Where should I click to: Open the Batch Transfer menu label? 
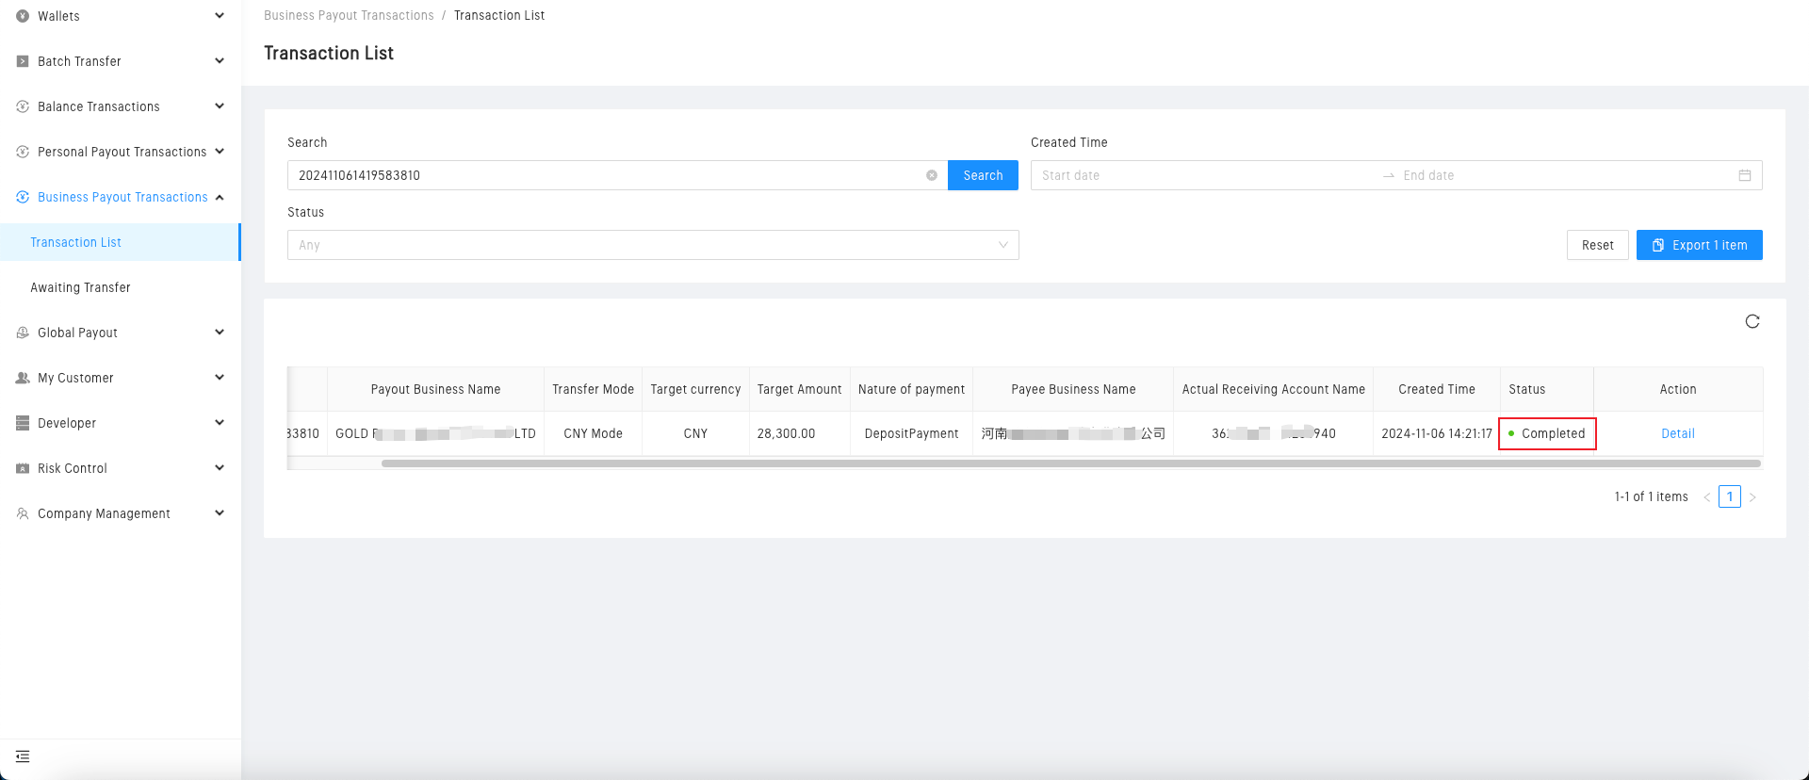pos(79,61)
